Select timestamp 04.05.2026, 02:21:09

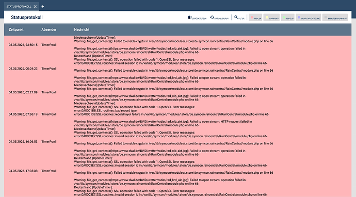(23, 92)
